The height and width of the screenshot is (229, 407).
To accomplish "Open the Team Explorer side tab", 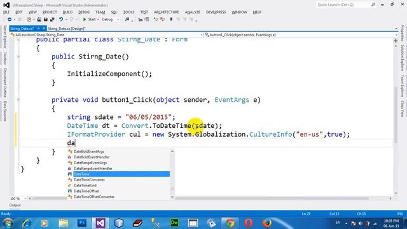I will pos(403,87).
